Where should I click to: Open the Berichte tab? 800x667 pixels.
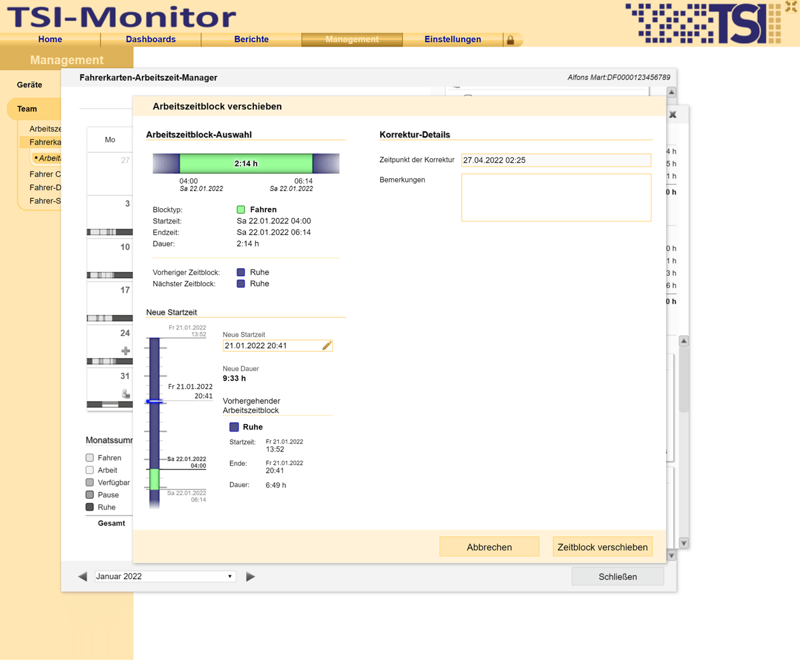(x=251, y=39)
